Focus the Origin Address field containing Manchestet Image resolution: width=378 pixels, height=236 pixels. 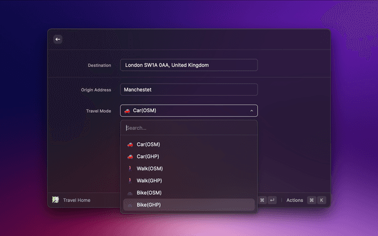(x=188, y=90)
